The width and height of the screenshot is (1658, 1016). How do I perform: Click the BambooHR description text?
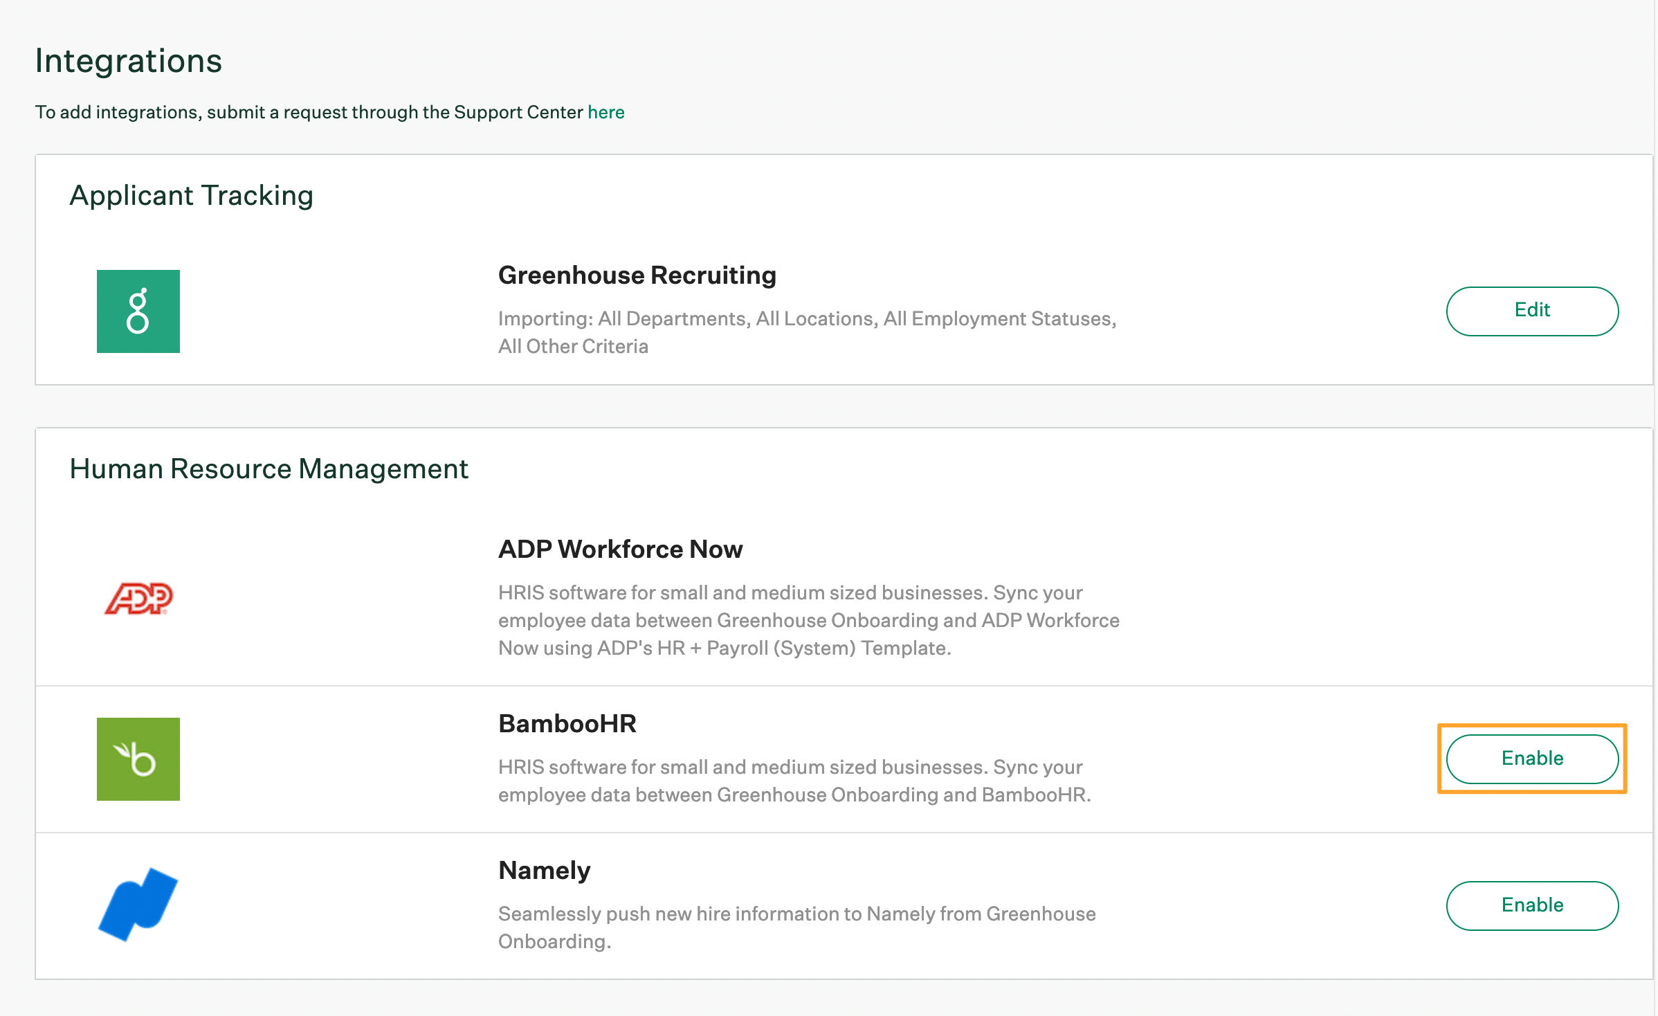pyautogui.click(x=794, y=781)
